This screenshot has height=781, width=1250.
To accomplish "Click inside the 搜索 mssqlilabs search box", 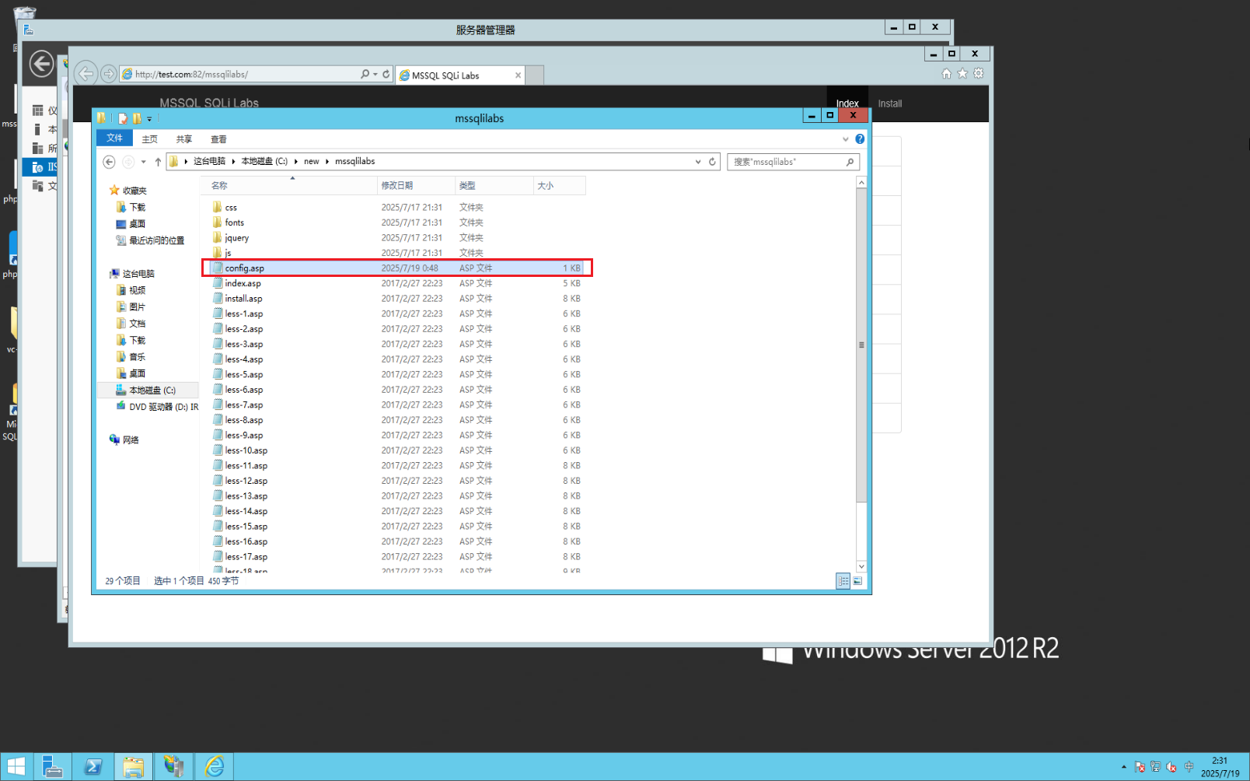I will 785,162.
